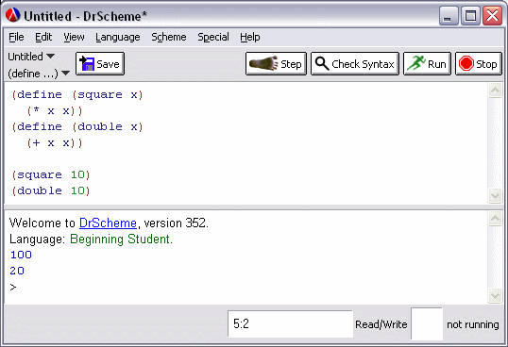Open the Untitled file dropdown arrow
Viewport: 508px width, 347px height.
(50, 56)
